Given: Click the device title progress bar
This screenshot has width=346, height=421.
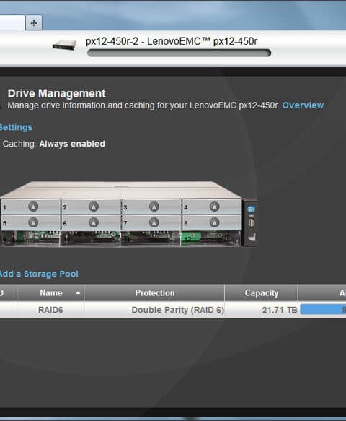Looking at the screenshot, I should tap(179, 53).
